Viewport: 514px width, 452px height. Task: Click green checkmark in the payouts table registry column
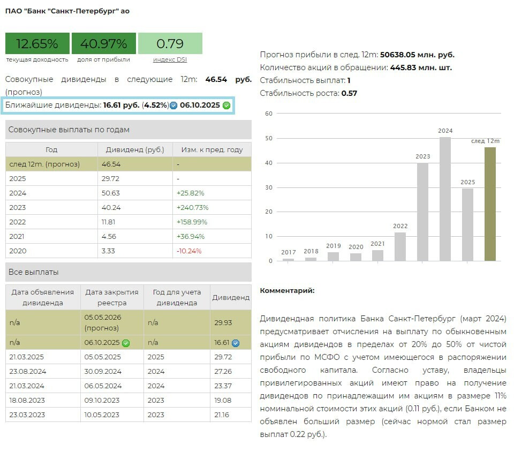126,343
